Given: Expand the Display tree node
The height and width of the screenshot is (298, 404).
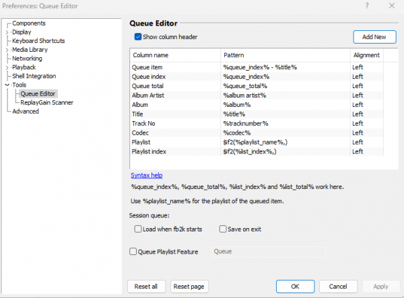Looking at the screenshot, I should click(7, 32).
